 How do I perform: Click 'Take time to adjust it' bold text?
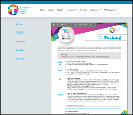point(74,78)
